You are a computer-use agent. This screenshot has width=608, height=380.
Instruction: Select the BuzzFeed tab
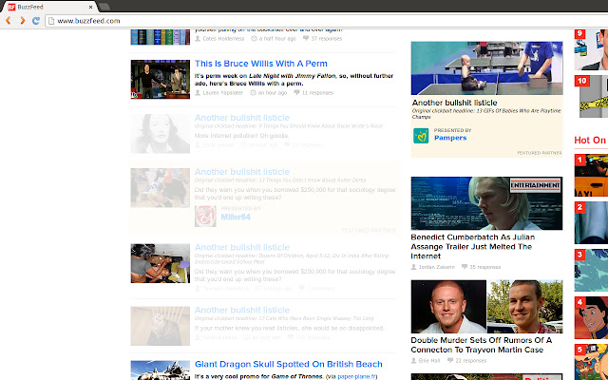50,7
